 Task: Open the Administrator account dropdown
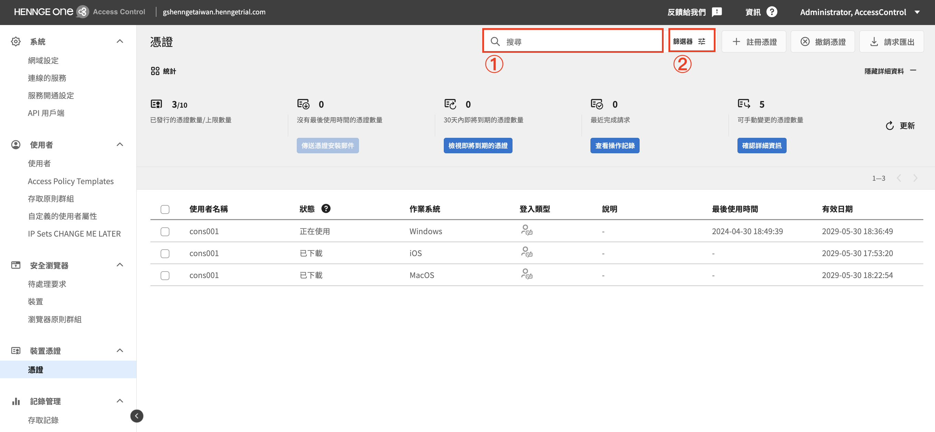click(917, 12)
